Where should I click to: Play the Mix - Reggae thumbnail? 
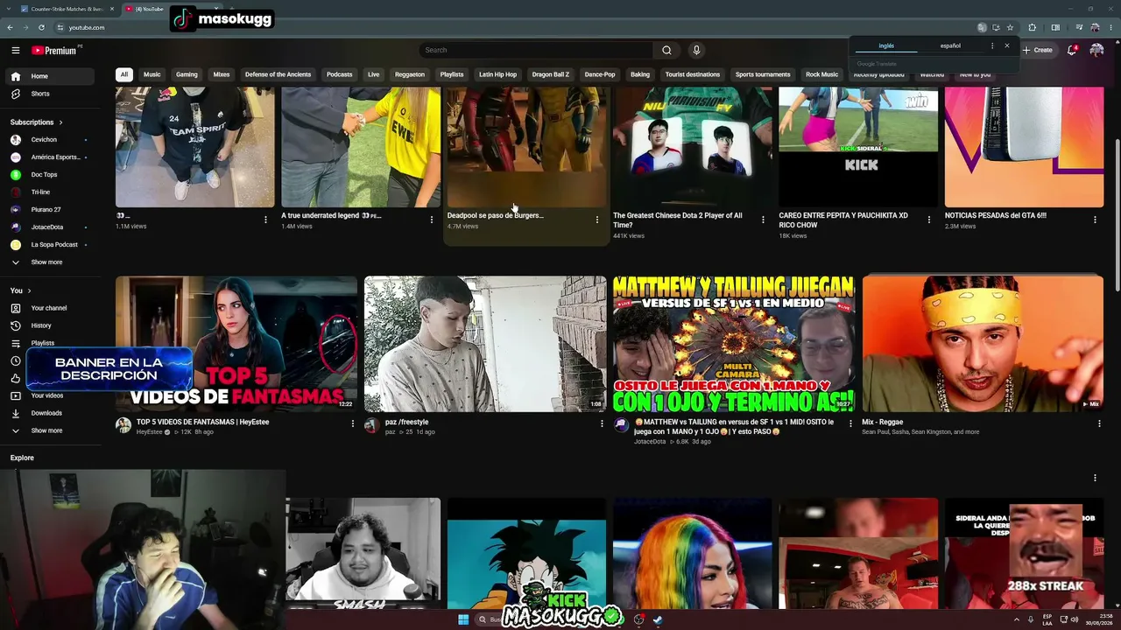[983, 344]
